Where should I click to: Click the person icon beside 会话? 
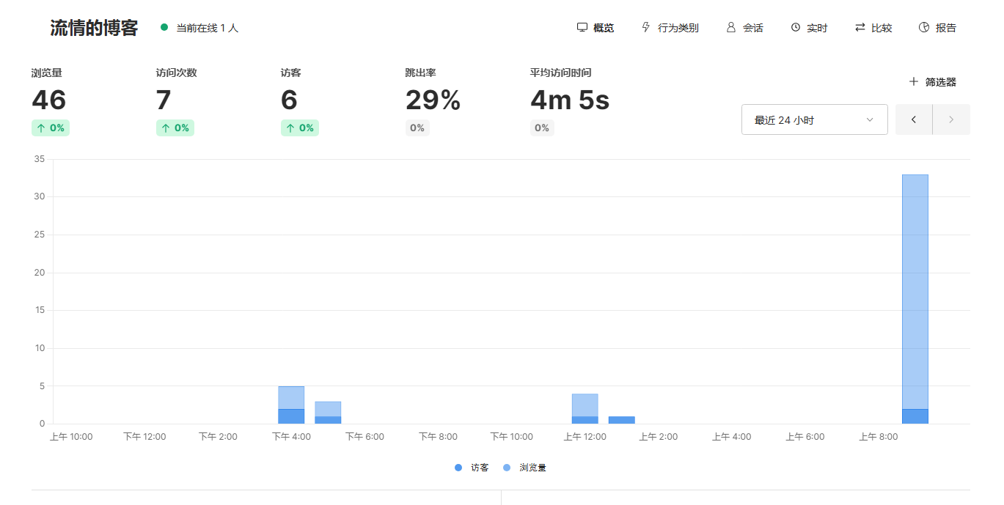pos(730,28)
